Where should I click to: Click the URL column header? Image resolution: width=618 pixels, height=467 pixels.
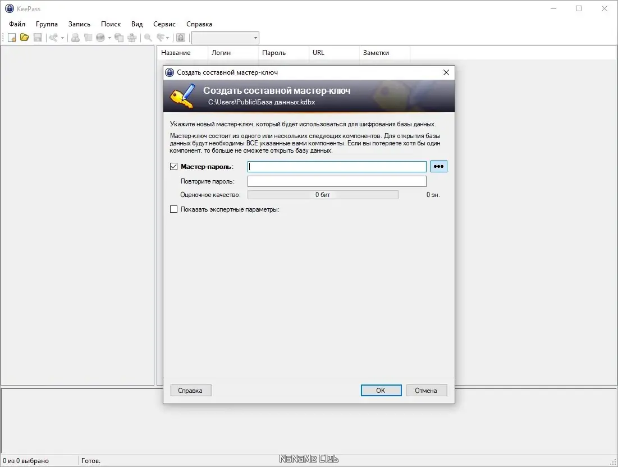pos(334,53)
